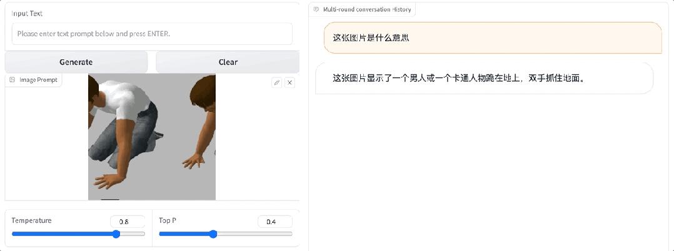The height and width of the screenshot is (251, 674).
Task: Click the Temperature label text
Action: tap(31, 220)
